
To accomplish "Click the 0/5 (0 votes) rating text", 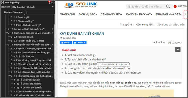I will (x=174, y=43).
